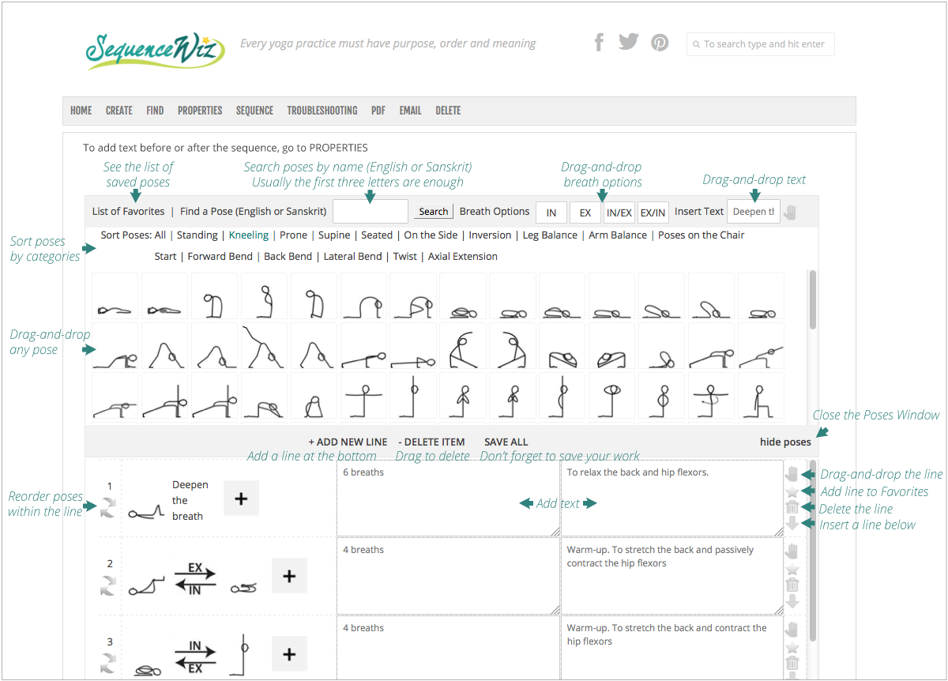Open List of Favorites

(128, 211)
